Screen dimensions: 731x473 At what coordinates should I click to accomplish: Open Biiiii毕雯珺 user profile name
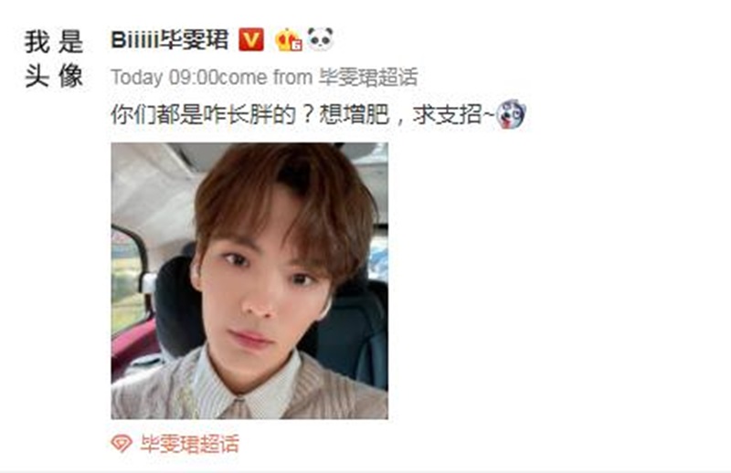pyautogui.click(x=170, y=39)
